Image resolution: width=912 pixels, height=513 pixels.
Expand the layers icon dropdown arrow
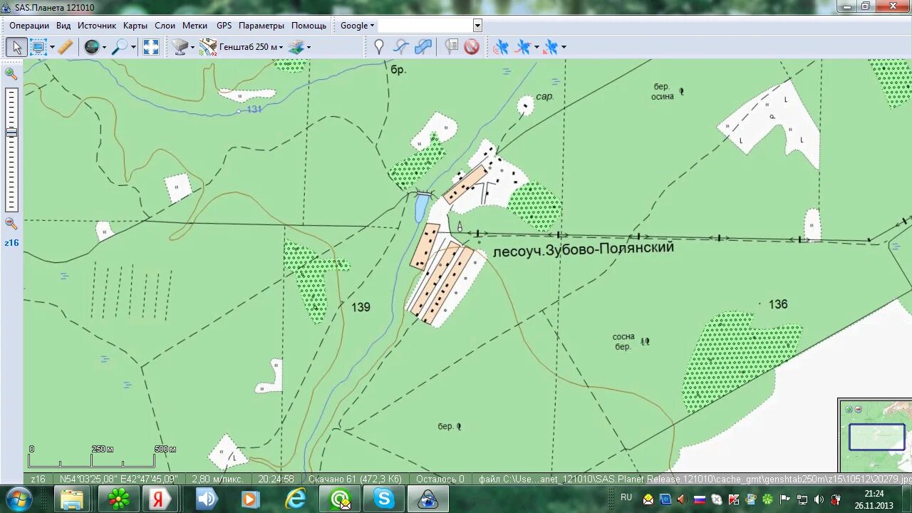pyautogui.click(x=309, y=48)
